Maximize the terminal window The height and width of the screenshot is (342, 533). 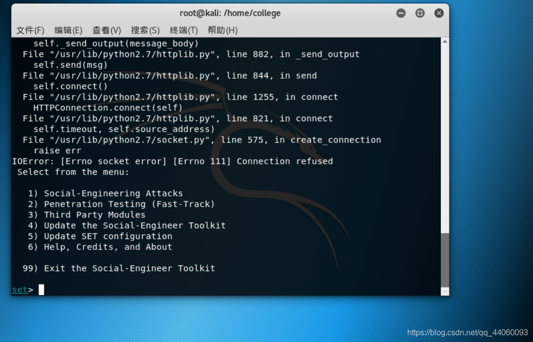tap(420, 13)
